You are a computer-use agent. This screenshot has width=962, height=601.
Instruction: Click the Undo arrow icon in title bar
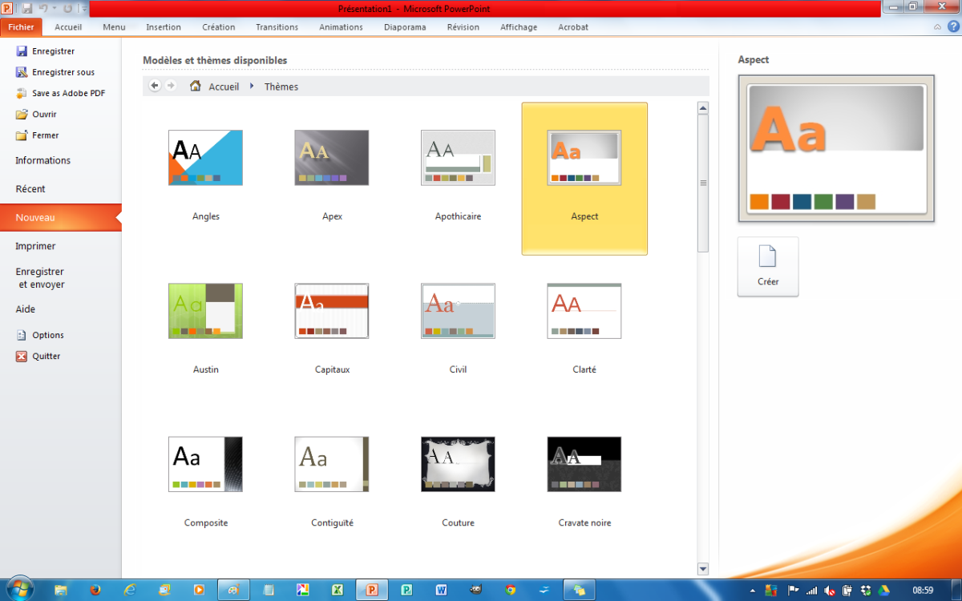[43, 8]
